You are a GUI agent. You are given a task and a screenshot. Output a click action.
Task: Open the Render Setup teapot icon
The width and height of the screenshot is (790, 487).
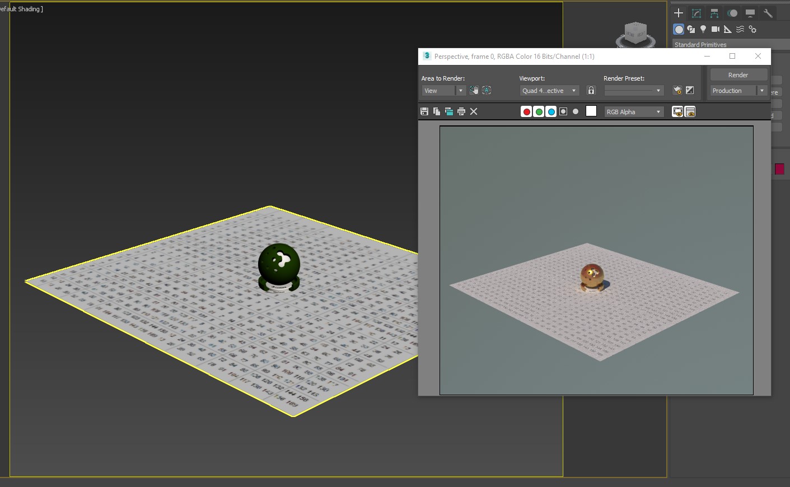pyautogui.click(x=677, y=90)
